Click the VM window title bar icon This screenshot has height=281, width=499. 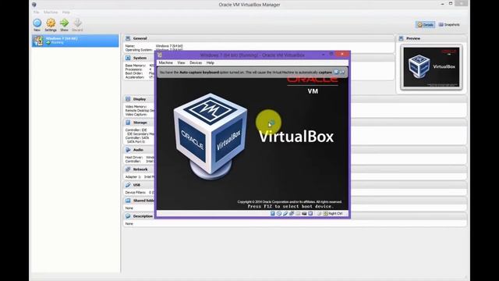160,55
